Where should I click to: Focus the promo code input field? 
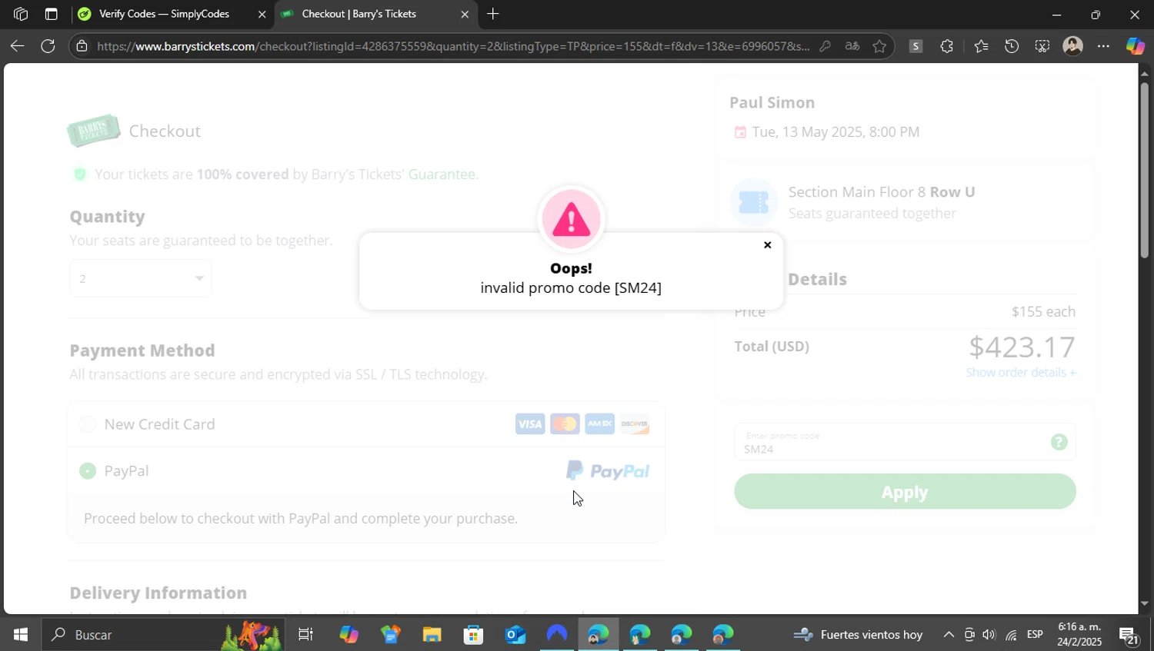892,442
